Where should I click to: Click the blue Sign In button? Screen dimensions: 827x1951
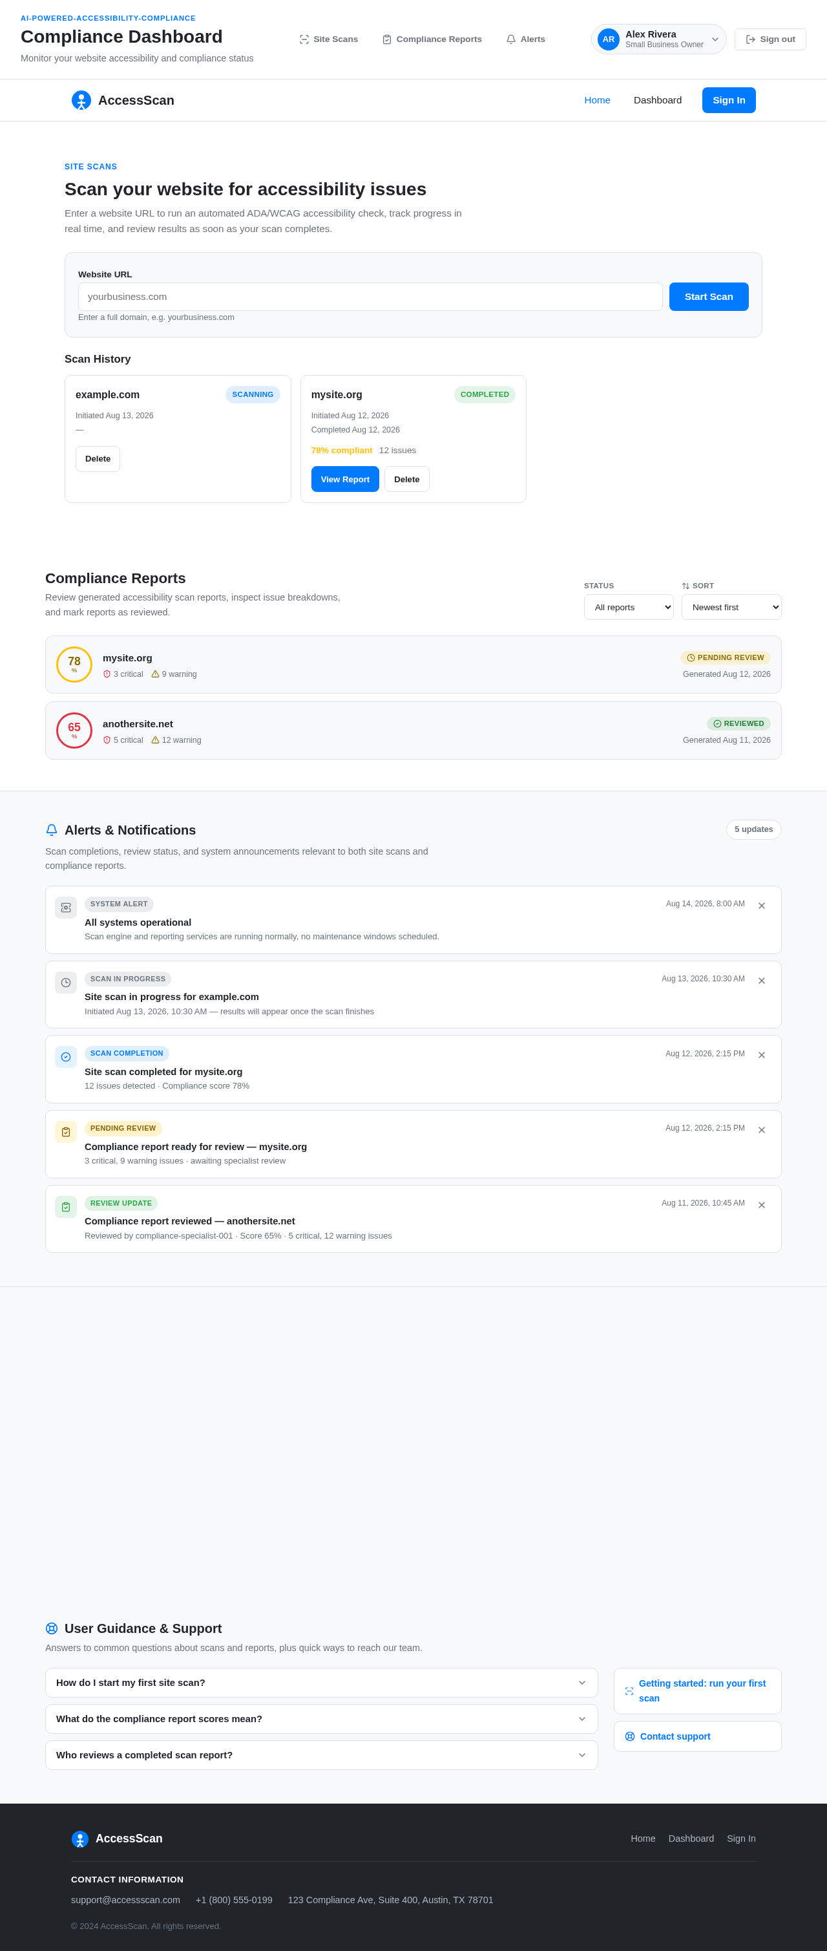pos(729,100)
